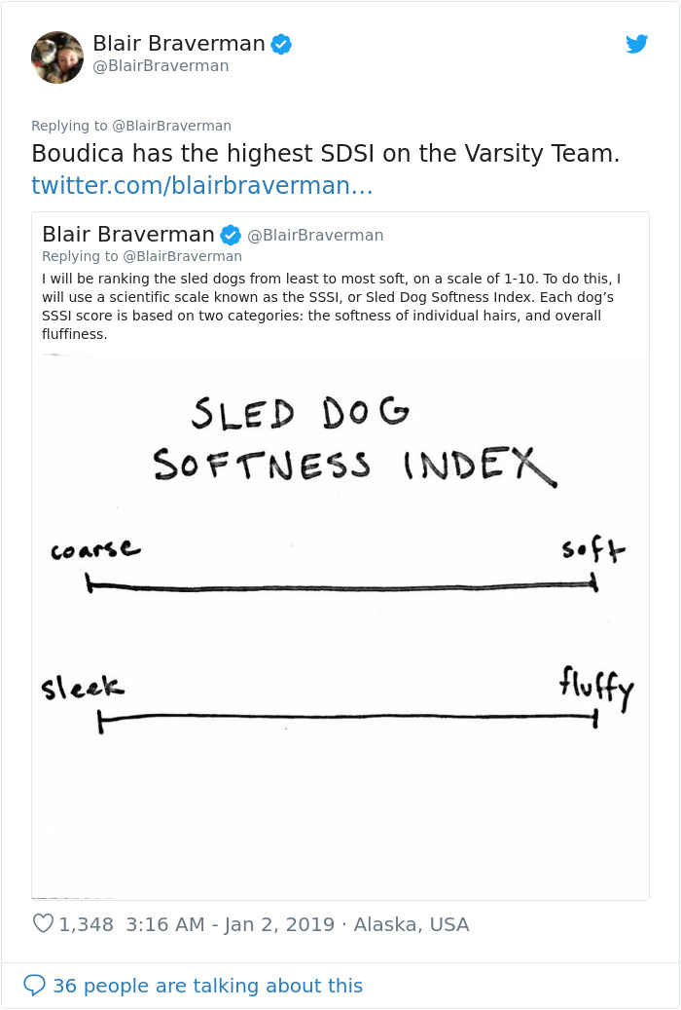681x1010 pixels.
Task: Click the Twitter bird logo
Action: [637, 44]
